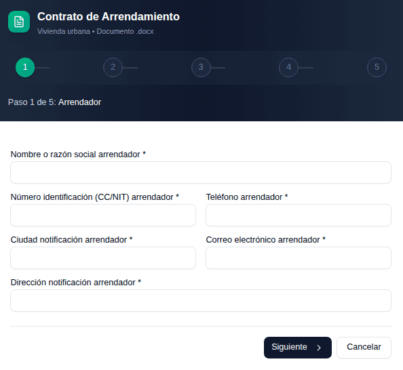Click the 'Vivienda urbana • Documento .docx' subtitle
This screenshot has width=403, height=370.
coord(96,31)
